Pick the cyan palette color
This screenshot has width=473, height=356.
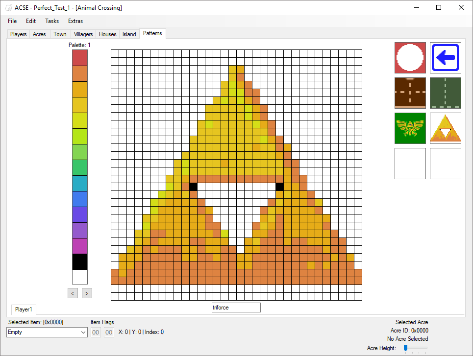79,183
